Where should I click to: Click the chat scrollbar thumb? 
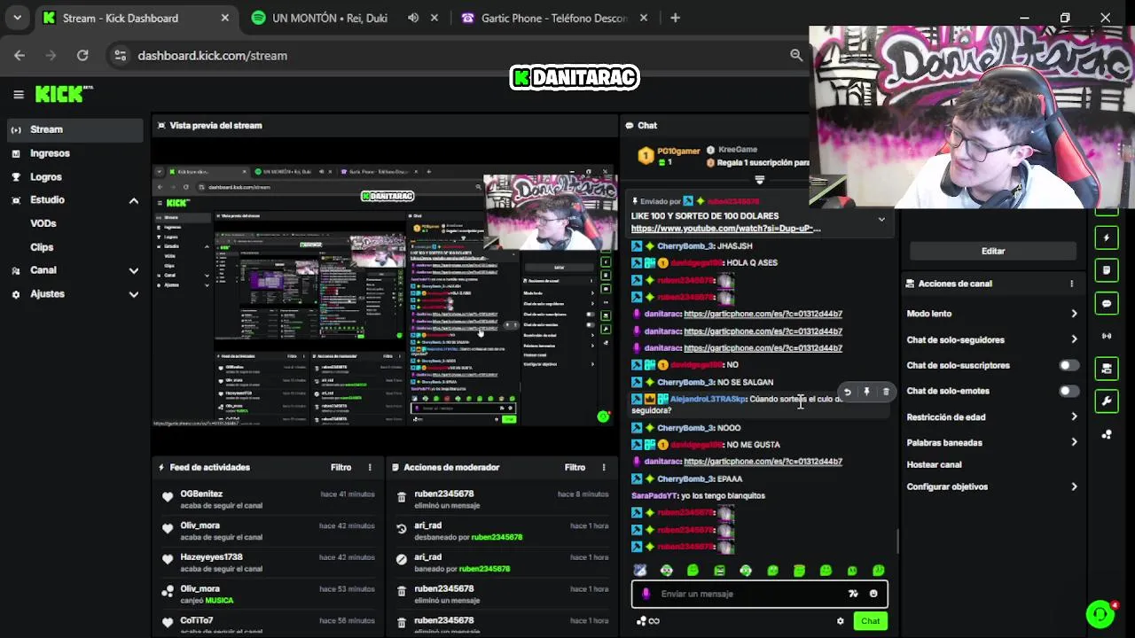[x=897, y=541]
